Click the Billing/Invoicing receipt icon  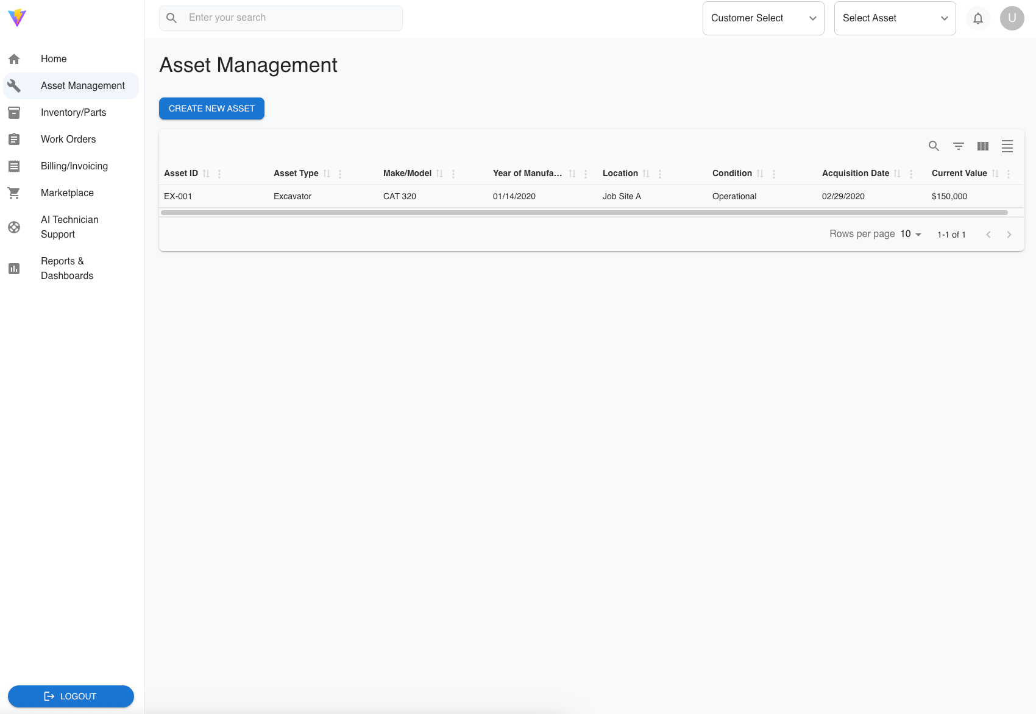tap(14, 166)
